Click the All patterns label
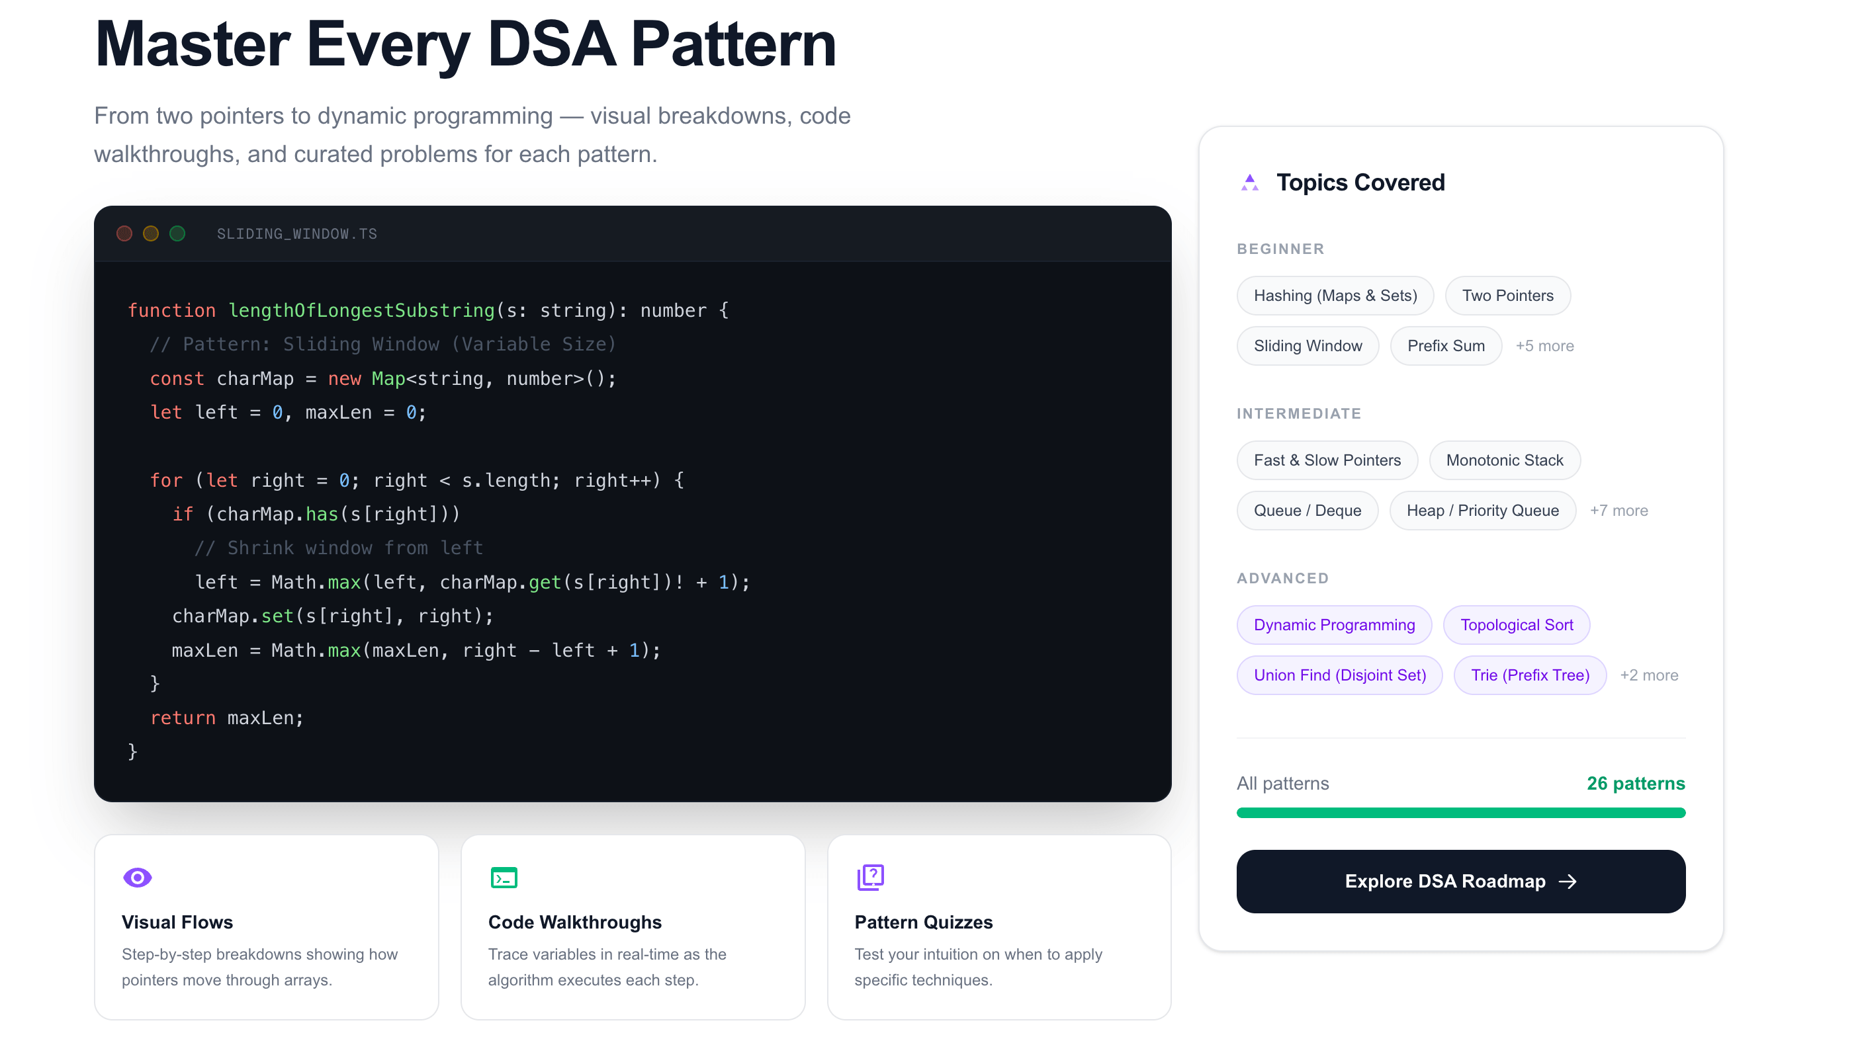This screenshot has width=1862, height=1037. (x=1283, y=783)
